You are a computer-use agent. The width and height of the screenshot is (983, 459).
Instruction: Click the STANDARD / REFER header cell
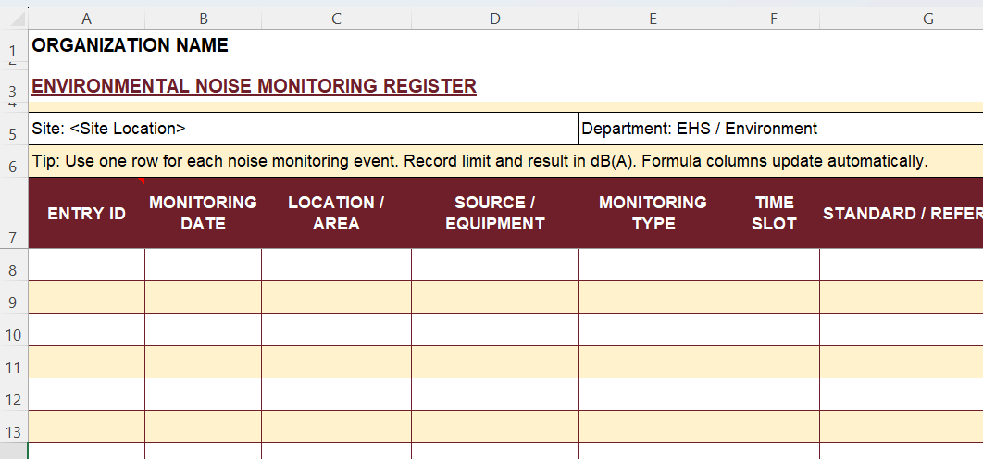[x=901, y=214]
